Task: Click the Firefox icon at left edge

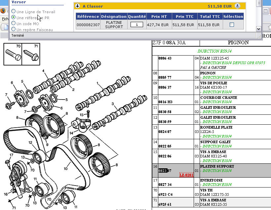Action: (3, 11)
